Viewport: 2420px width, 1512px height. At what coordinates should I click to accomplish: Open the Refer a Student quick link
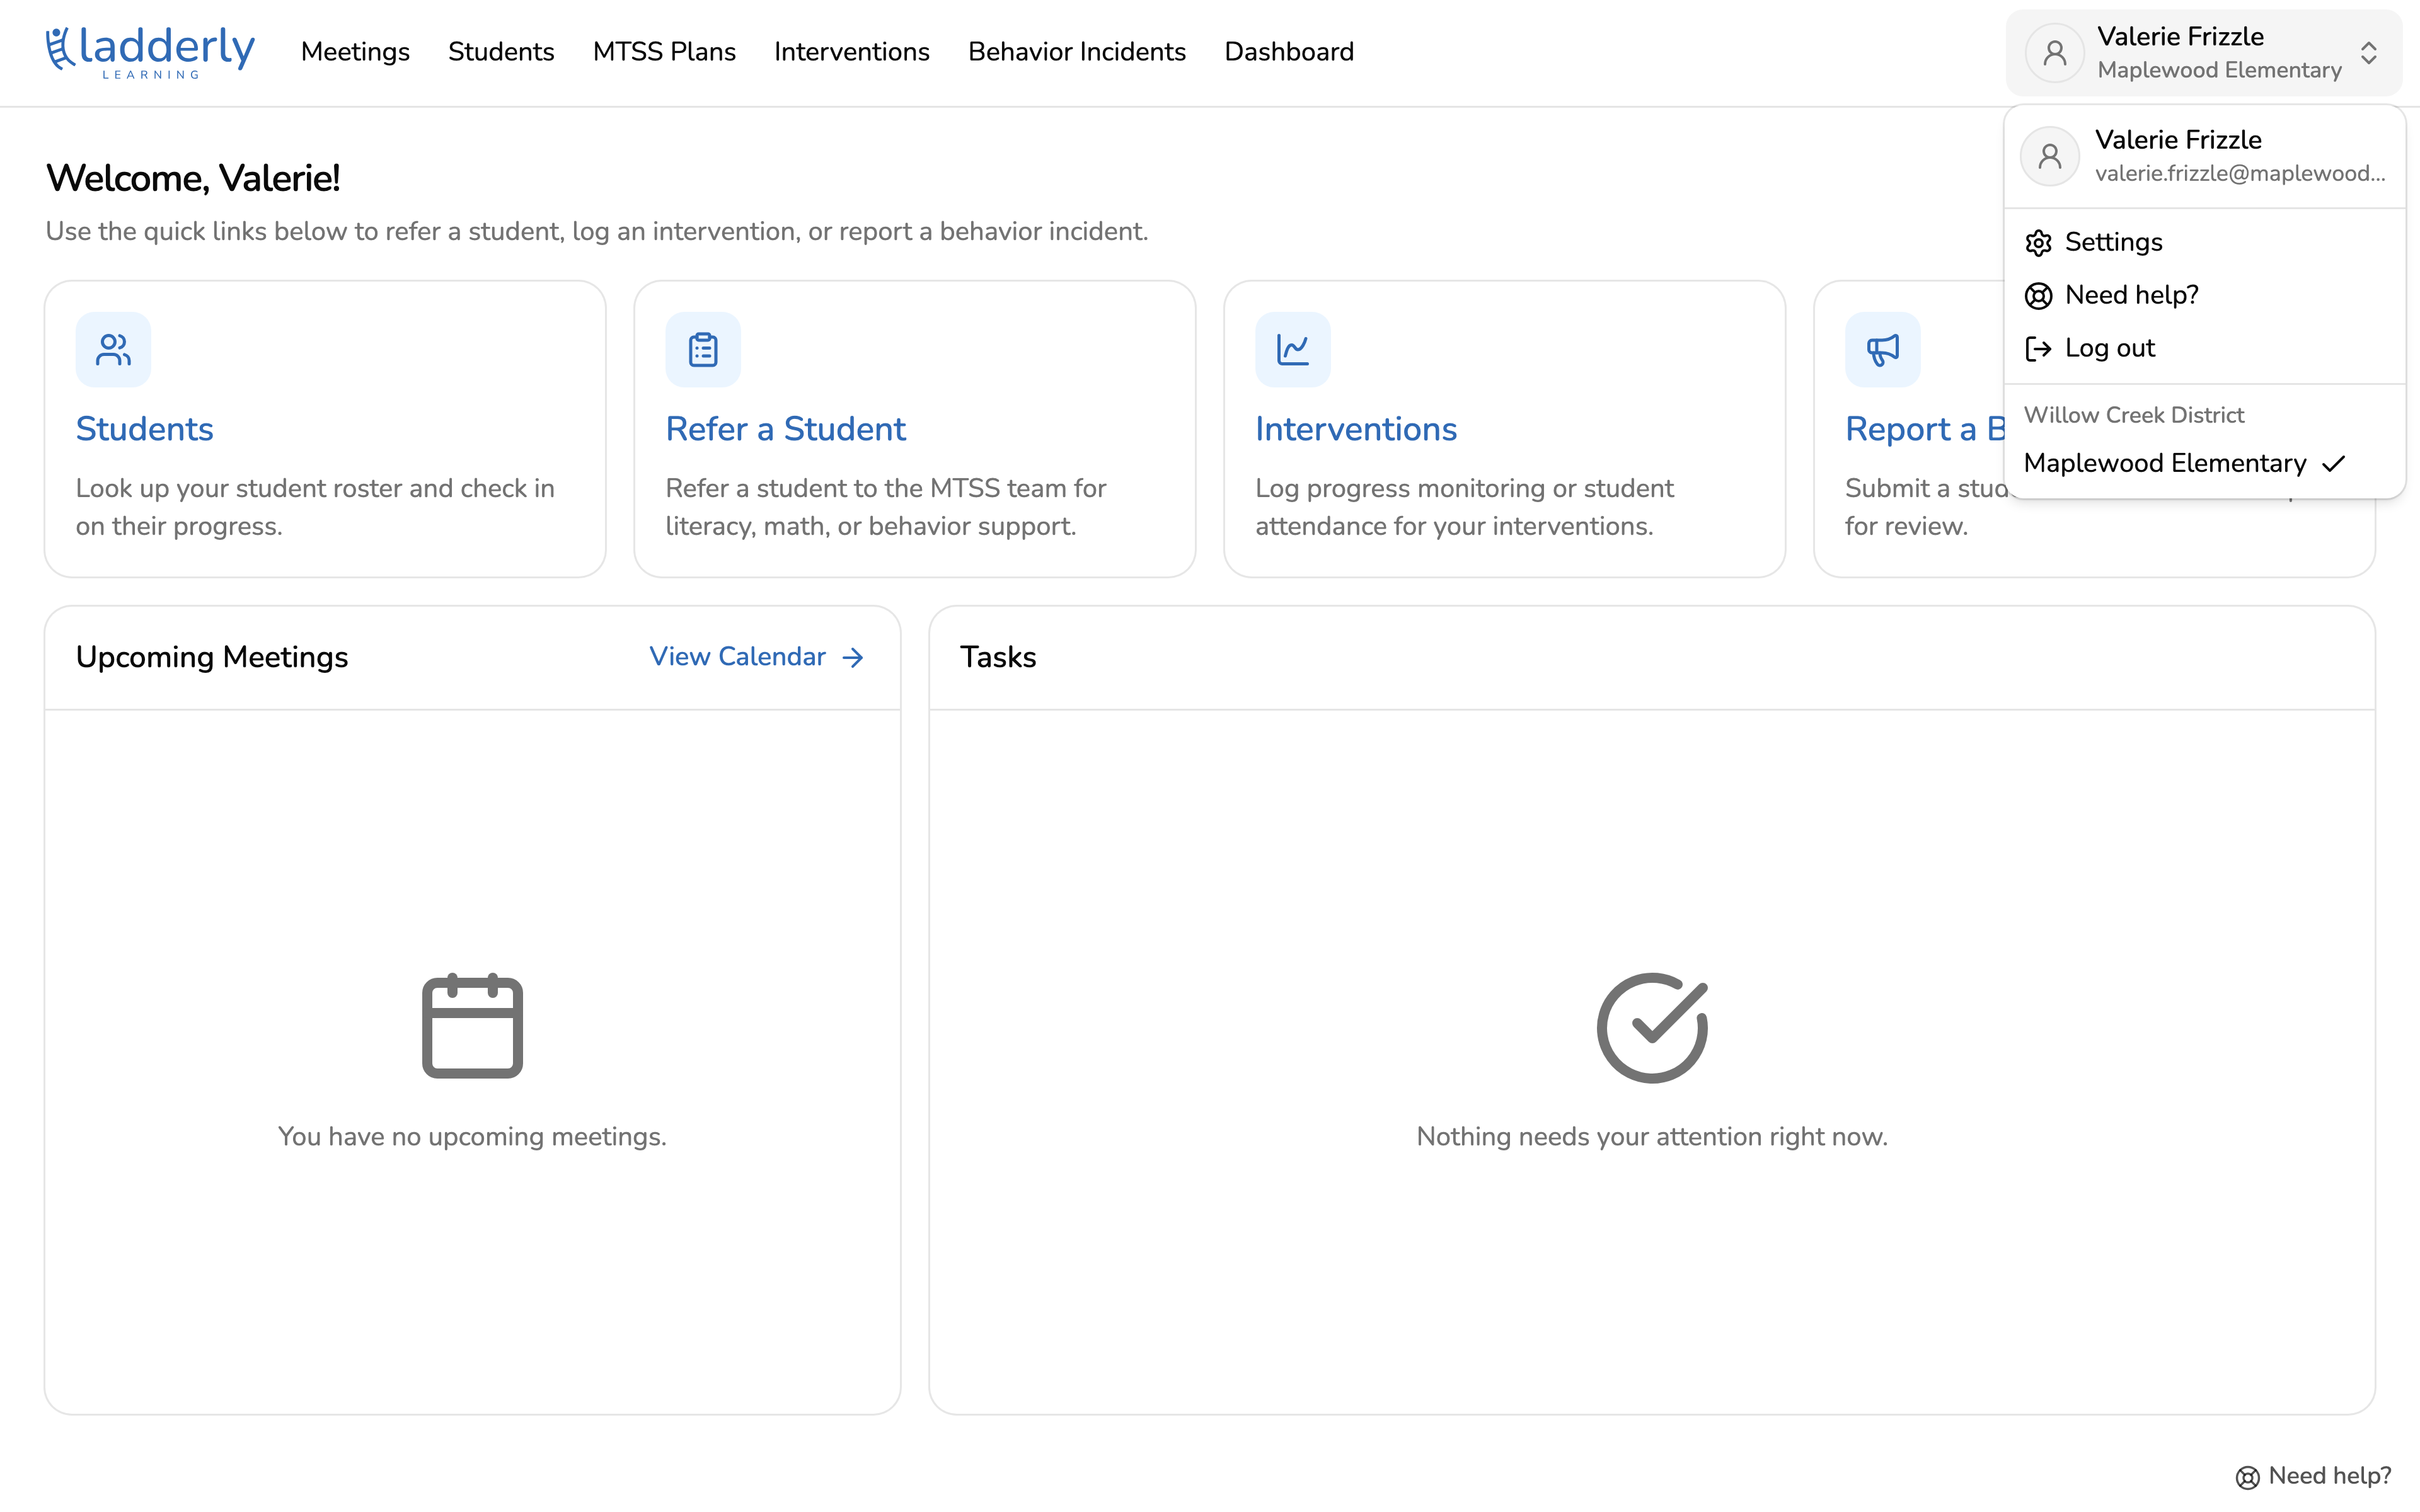[x=786, y=429]
